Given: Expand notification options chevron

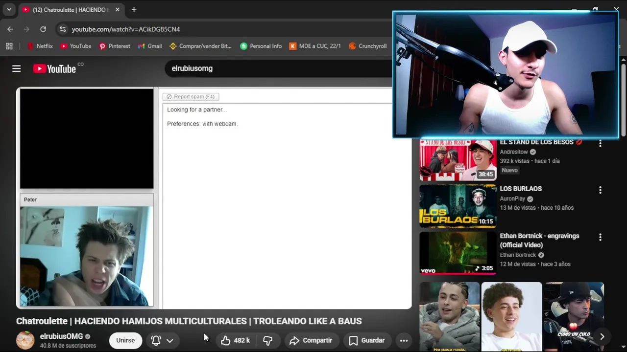Looking at the screenshot, I should click(x=170, y=340).
